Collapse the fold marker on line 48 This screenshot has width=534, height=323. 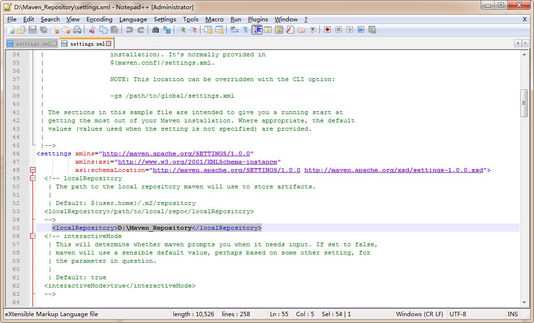pos(33,170)
